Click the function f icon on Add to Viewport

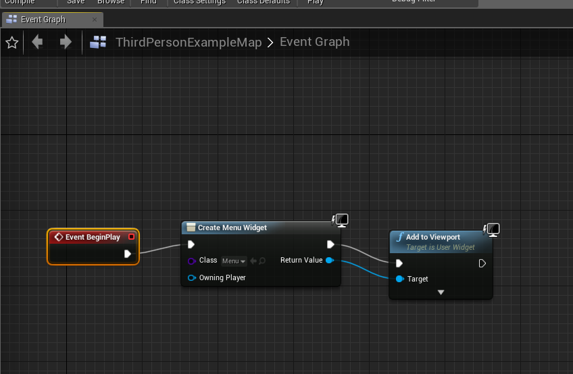(x=400, y=237)
